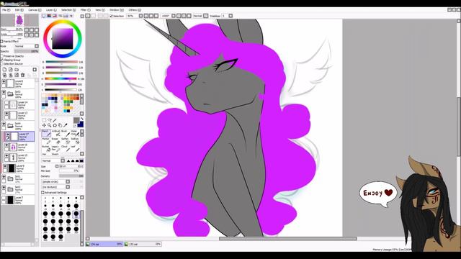This screenshot has height=259, width=461.
Task: Open the Canvas menu
Action: [x=35, y=10]
